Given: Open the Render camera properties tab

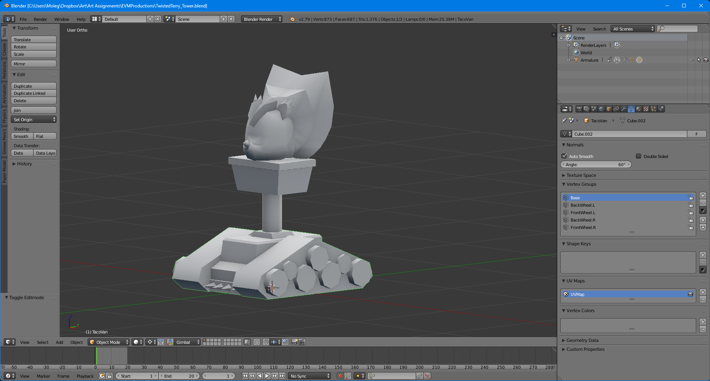Looking at the screenshot, I should pos(579,109).
